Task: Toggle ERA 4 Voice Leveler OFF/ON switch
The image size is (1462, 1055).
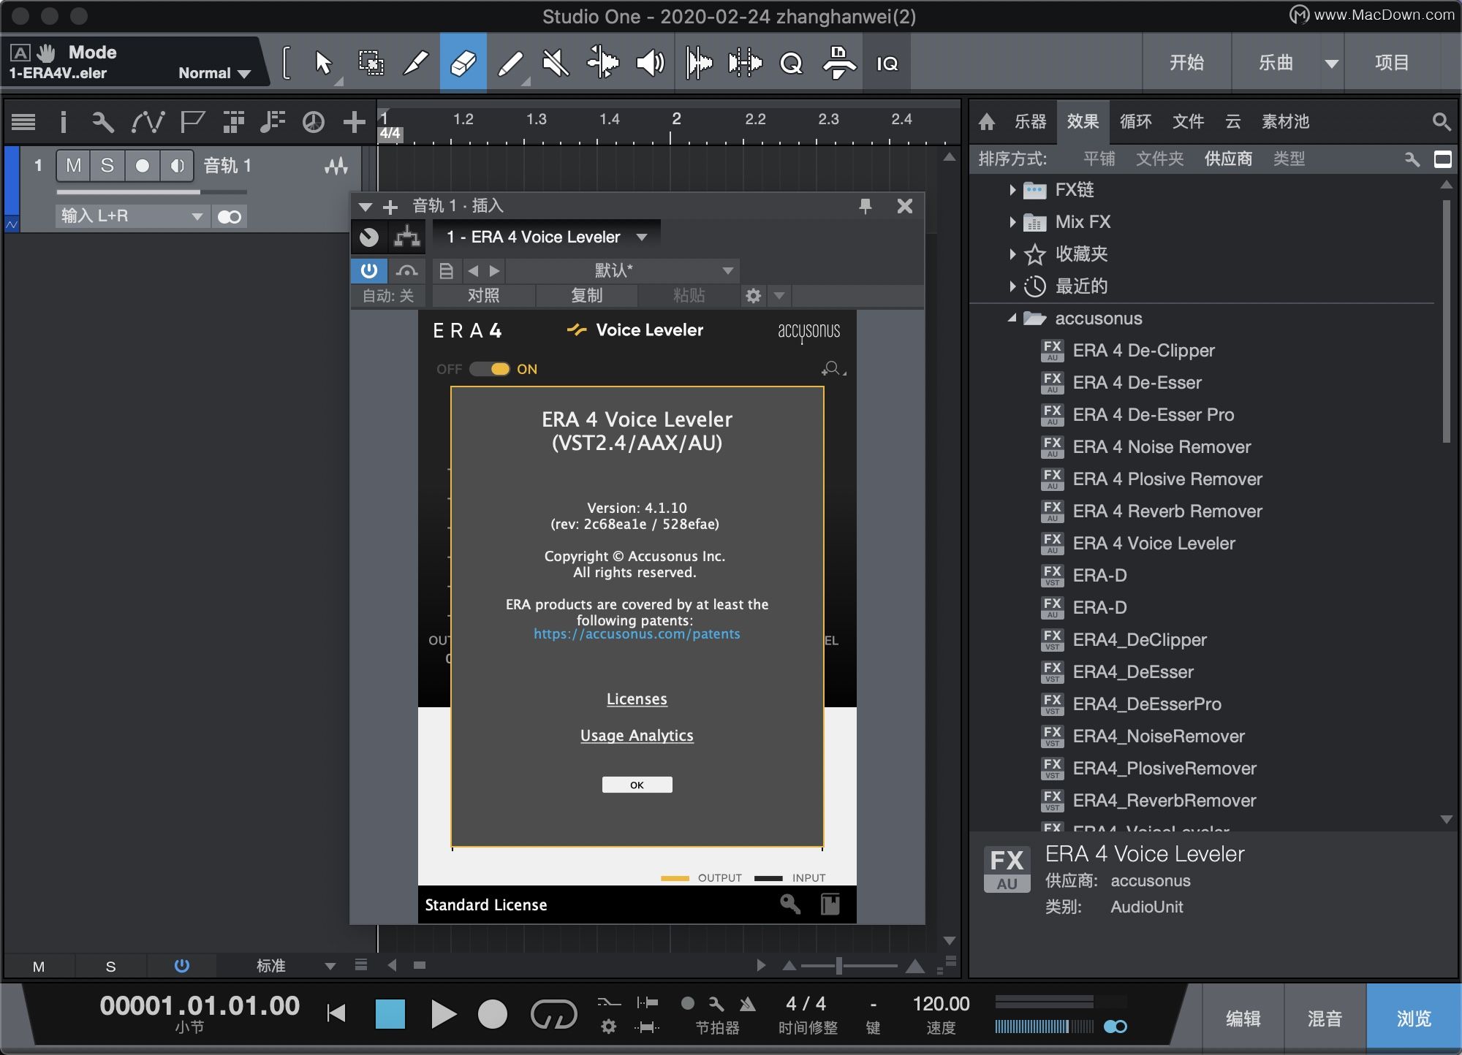Action: tap(491, 369)
